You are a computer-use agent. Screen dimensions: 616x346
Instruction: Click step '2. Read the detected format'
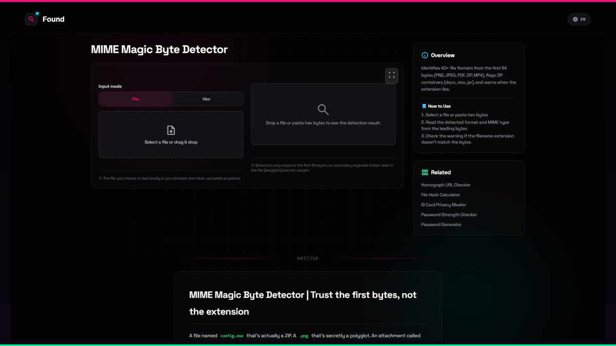point(465,126)
